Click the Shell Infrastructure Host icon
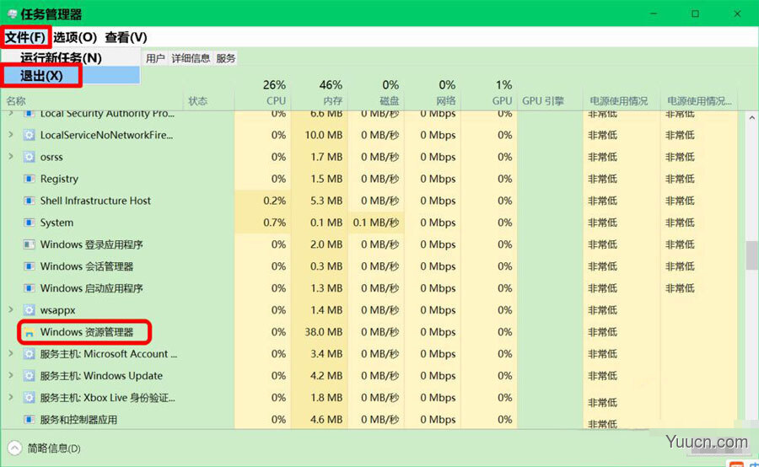This screenshot has height=467, width=759. [29, 201]
